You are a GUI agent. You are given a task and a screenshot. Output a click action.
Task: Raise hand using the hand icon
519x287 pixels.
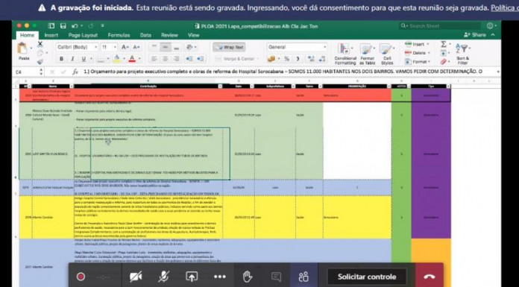click(248, 277)
